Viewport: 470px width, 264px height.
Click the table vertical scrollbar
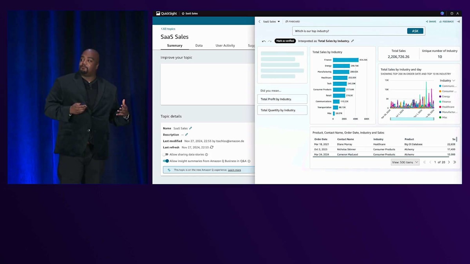[x=456, y=139]
